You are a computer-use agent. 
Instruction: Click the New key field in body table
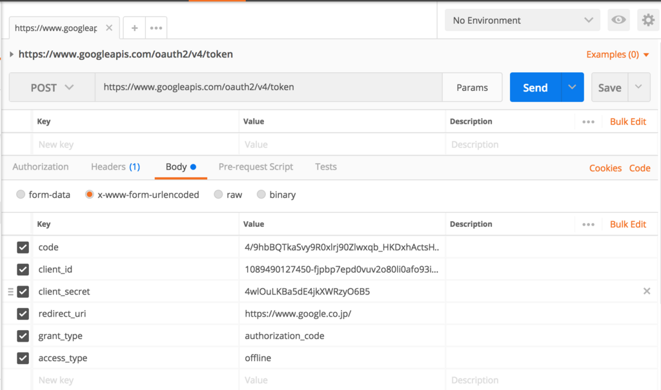coord(136,380)
